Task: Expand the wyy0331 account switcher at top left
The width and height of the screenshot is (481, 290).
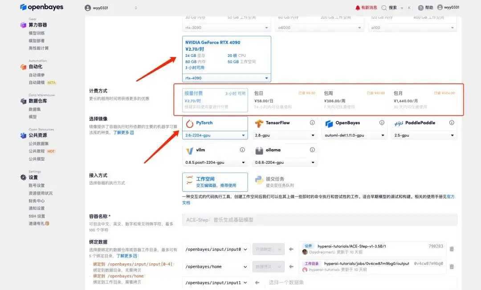Action: coord(111,8)
